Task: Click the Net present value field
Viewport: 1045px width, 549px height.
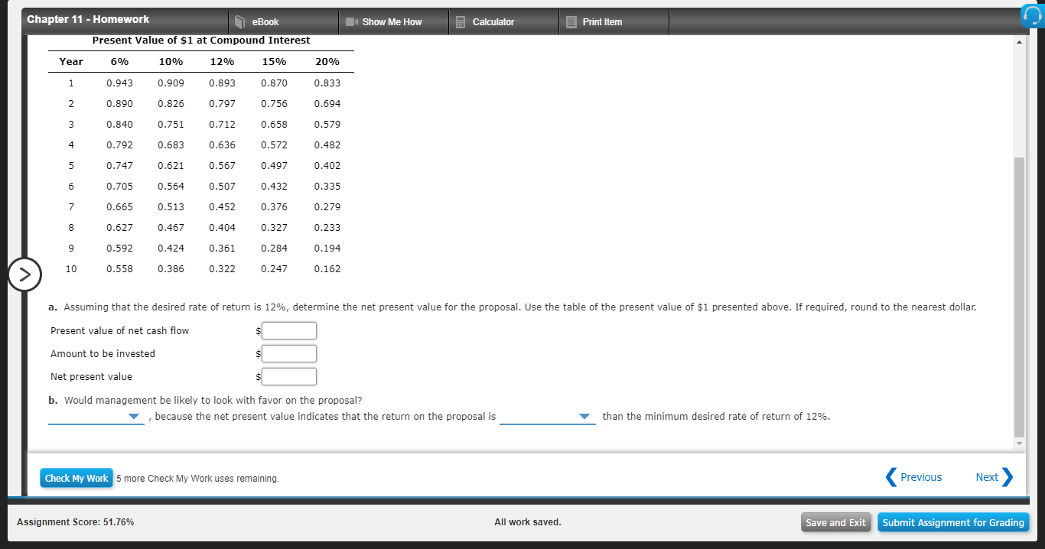Action: [x=289, y=376]
